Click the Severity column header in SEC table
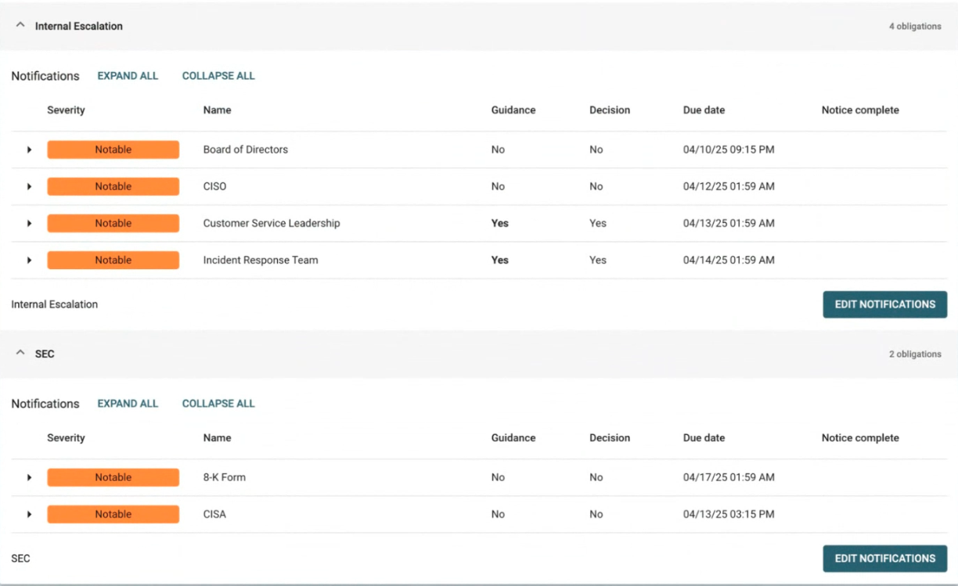The width and height of the screenshot is (958, 586). [66, 438]
